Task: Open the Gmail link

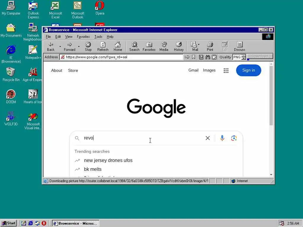Action: 194,70
